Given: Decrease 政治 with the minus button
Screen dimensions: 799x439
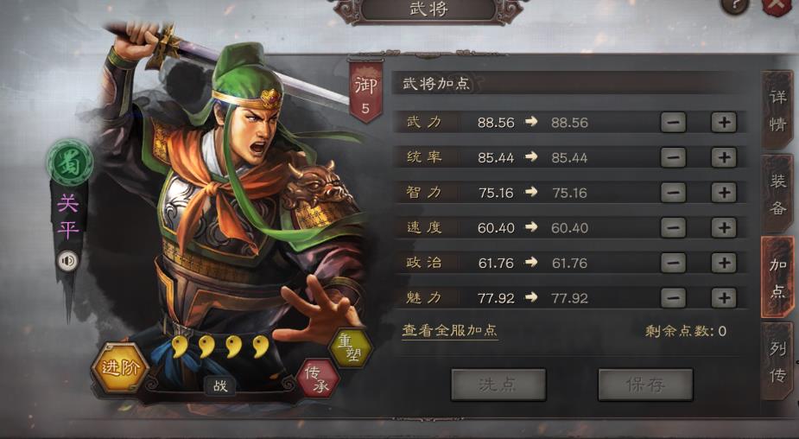Looking at the screenshot, I should (x=674, y=263).
